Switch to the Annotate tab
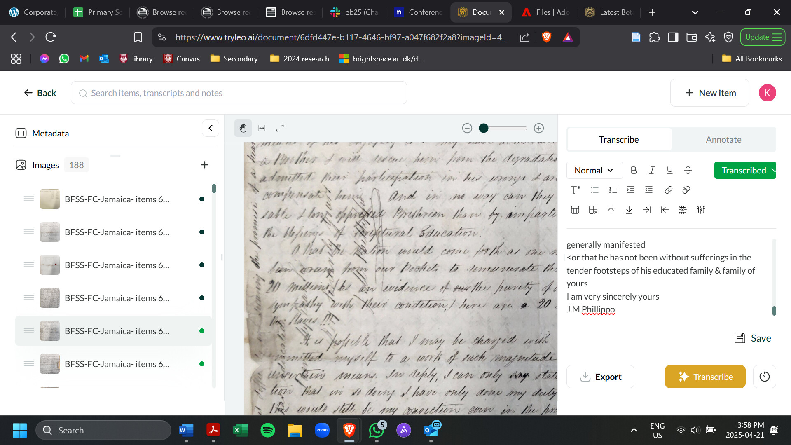The image size is (791, 445). [723, 139]
